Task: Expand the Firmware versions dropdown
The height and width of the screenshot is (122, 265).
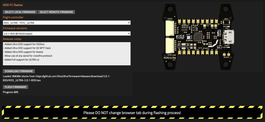Action: pos(67,33)
